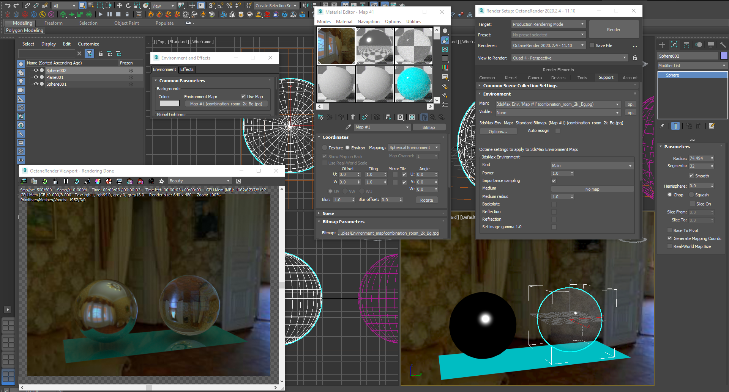729x392 pixels.
Task: Click the Render button
Action: pos(614,30)
